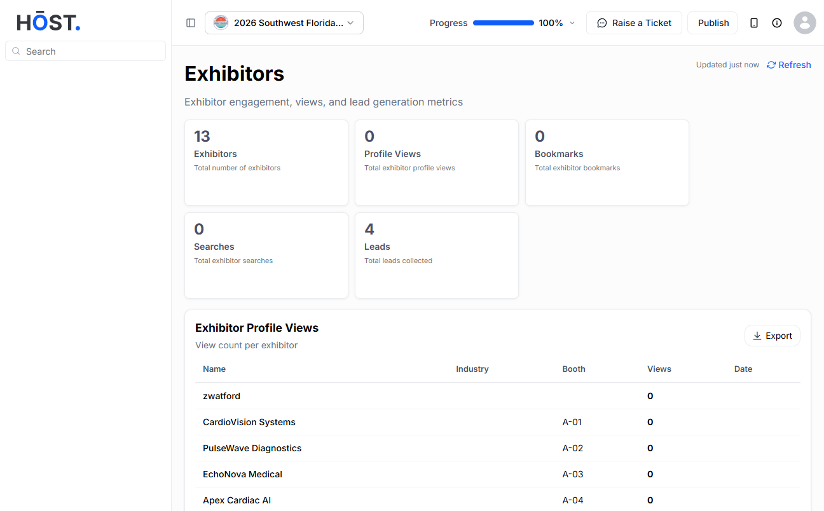Image resolution: width=824 pixels, height=511 pixels.
Task: Click the info circle icon
Action: pyautogui.click(x=777, y=23)
